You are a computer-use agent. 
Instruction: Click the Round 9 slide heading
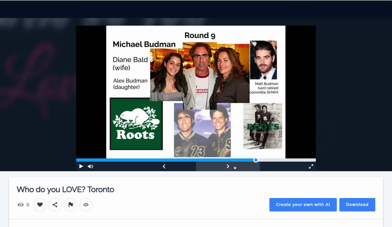coord(200,35)
